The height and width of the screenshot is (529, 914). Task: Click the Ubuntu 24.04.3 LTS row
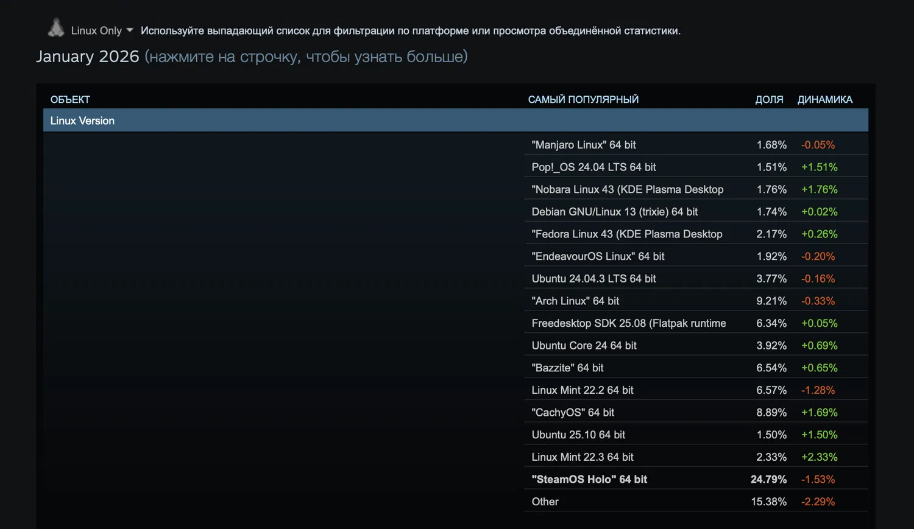pyautogui.click(x=593, y=279)
